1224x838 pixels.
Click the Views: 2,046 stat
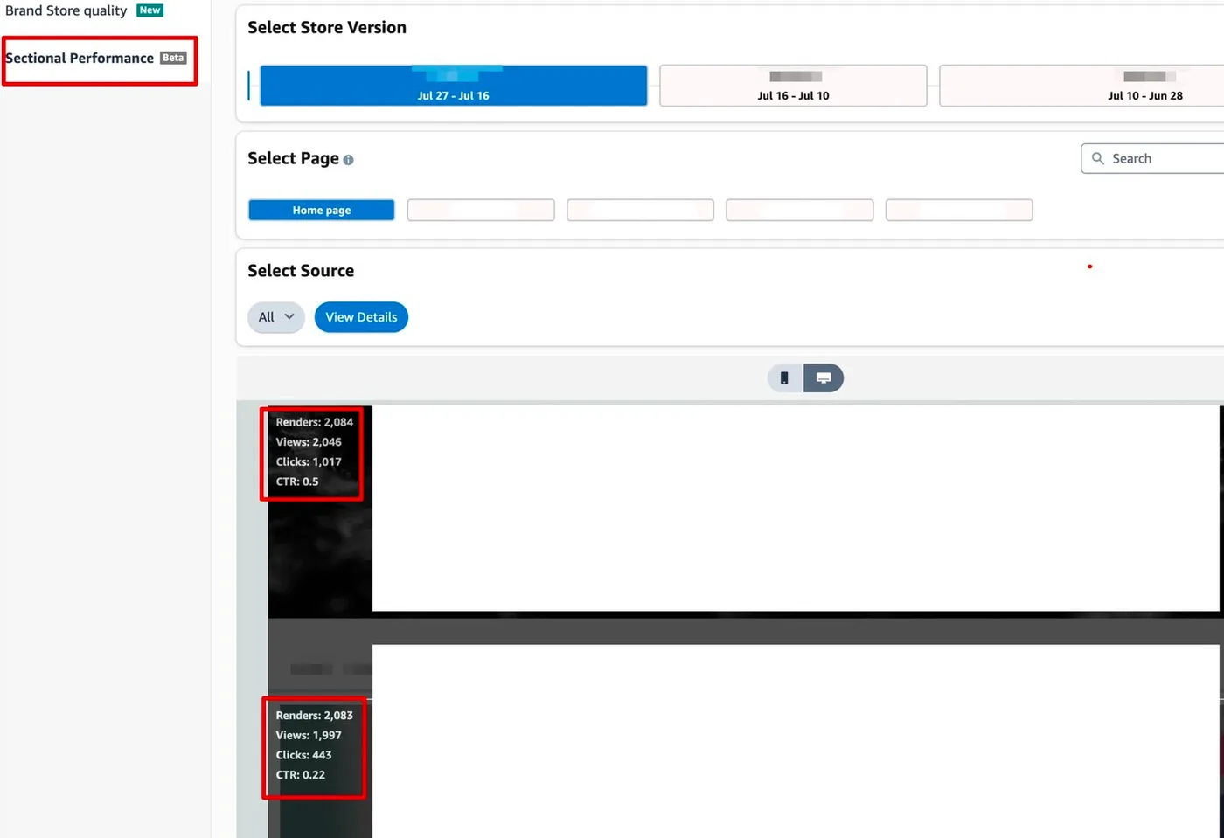[x=309, y=442]
